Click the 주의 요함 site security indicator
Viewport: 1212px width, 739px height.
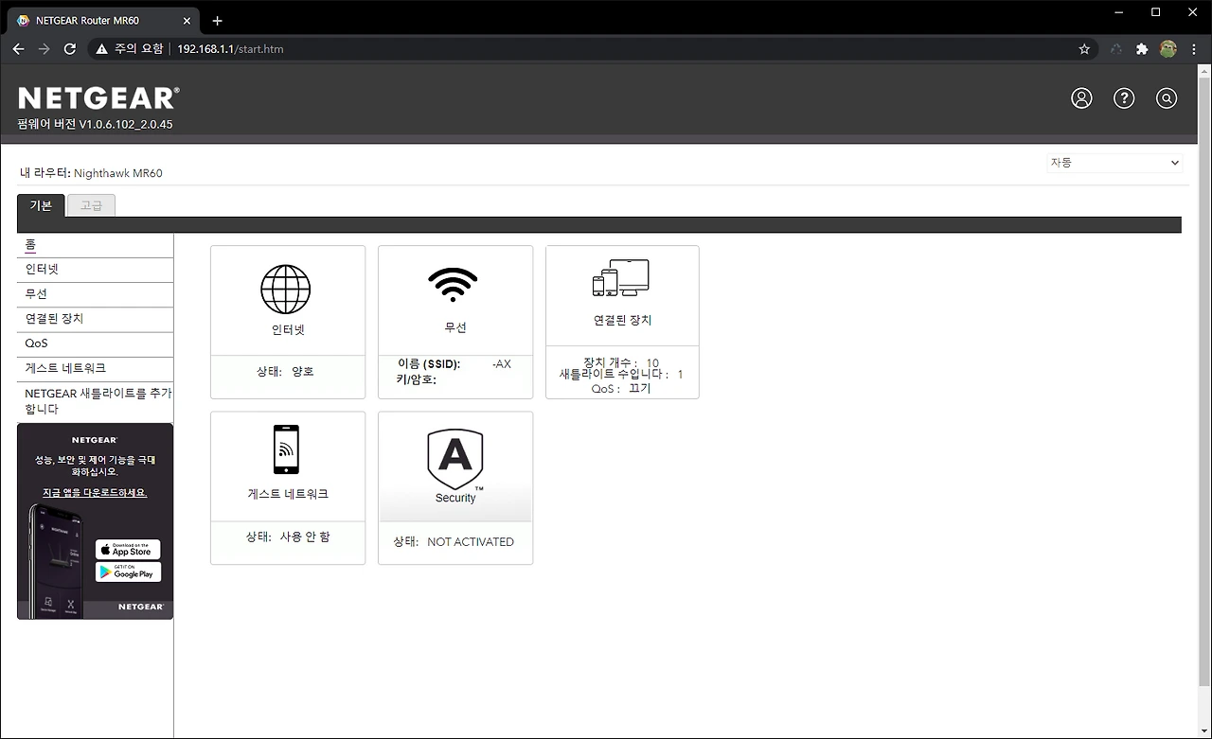pos(128,48)
